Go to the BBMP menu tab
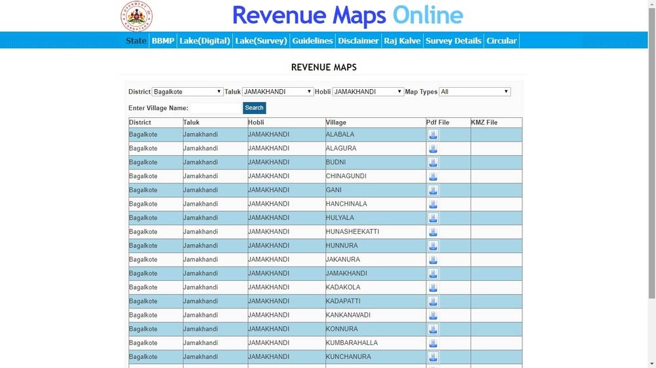The width and height of the screenshot is (656, 368). [163, 41]
